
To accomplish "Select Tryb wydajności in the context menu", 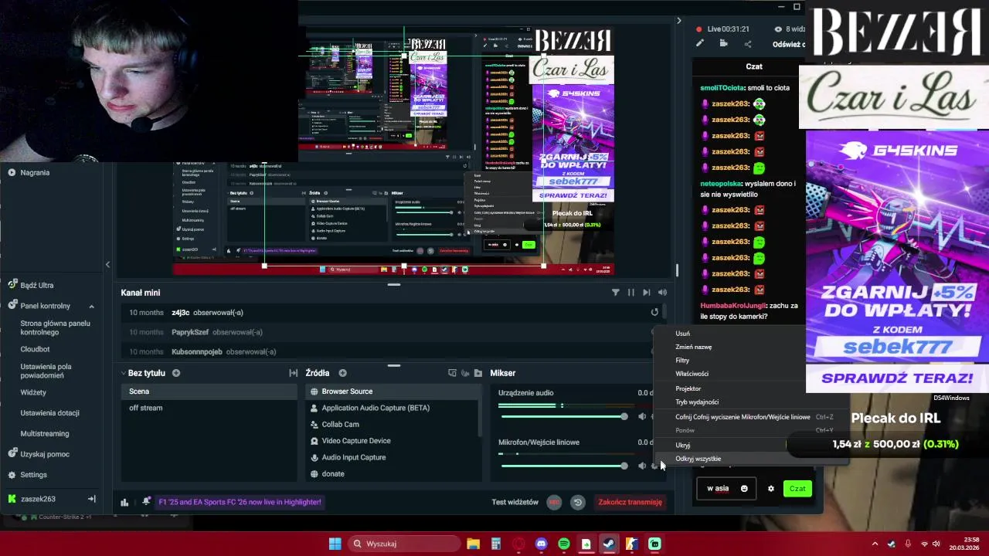I will coord(697,402).
